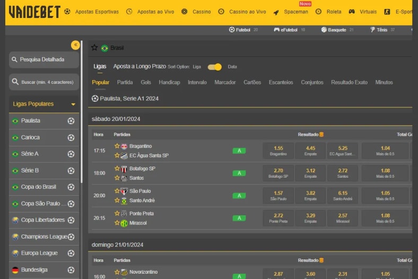Click the soccer ball icon next to Copa do Brasil
418x279 pixels.
(71, 187)
